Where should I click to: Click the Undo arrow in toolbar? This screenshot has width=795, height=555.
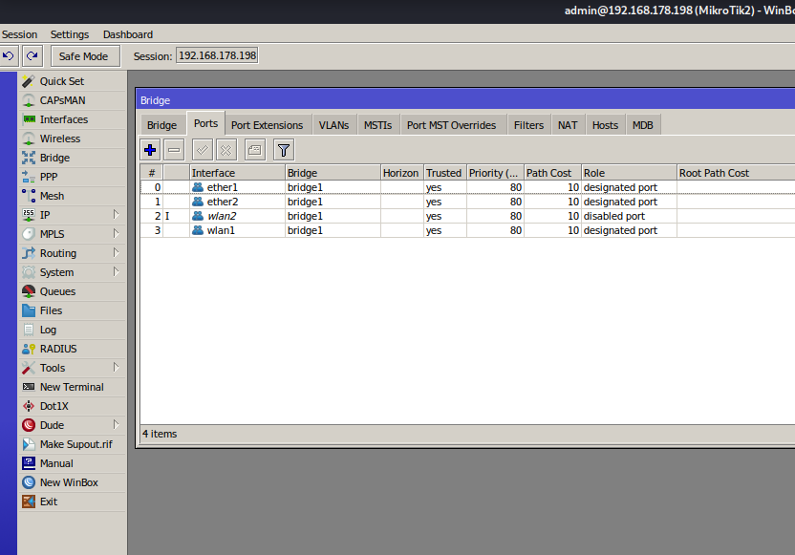click(9, 55)
